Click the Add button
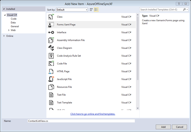The height and width of the screenshot is (132, 191). pyautogui.click(x=163, y=127)
